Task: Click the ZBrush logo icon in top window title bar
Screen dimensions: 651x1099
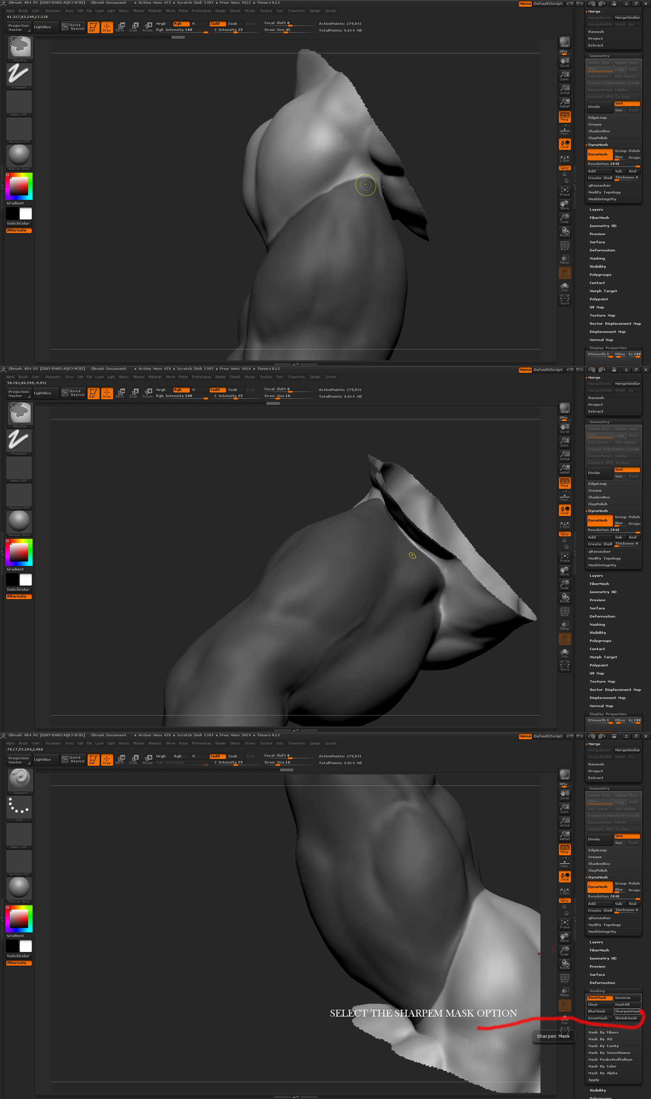Action: 4,3
